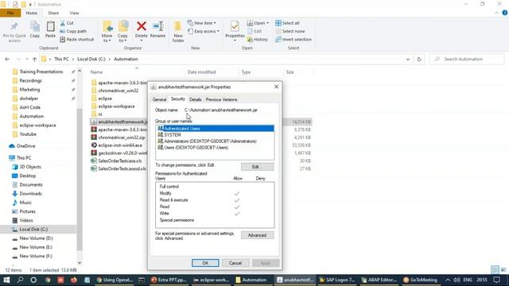
Task: Open Windows Start menu
Action: (6, 280)
